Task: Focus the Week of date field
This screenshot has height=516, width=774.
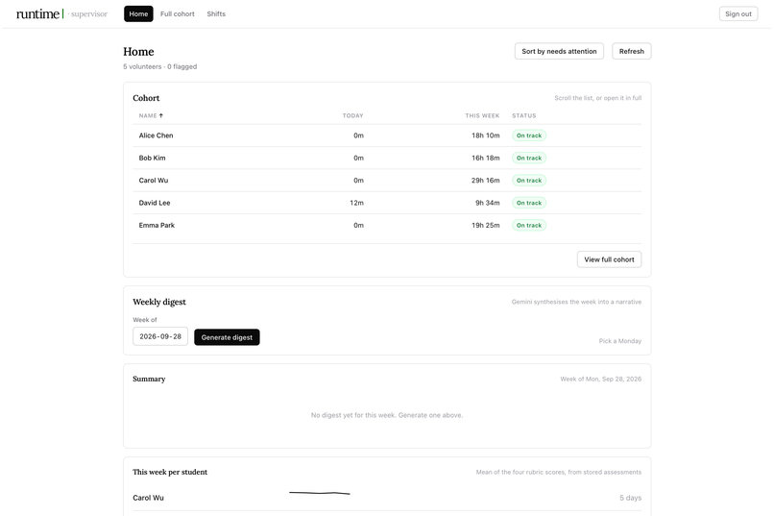Action: click(x=160, y=336)
